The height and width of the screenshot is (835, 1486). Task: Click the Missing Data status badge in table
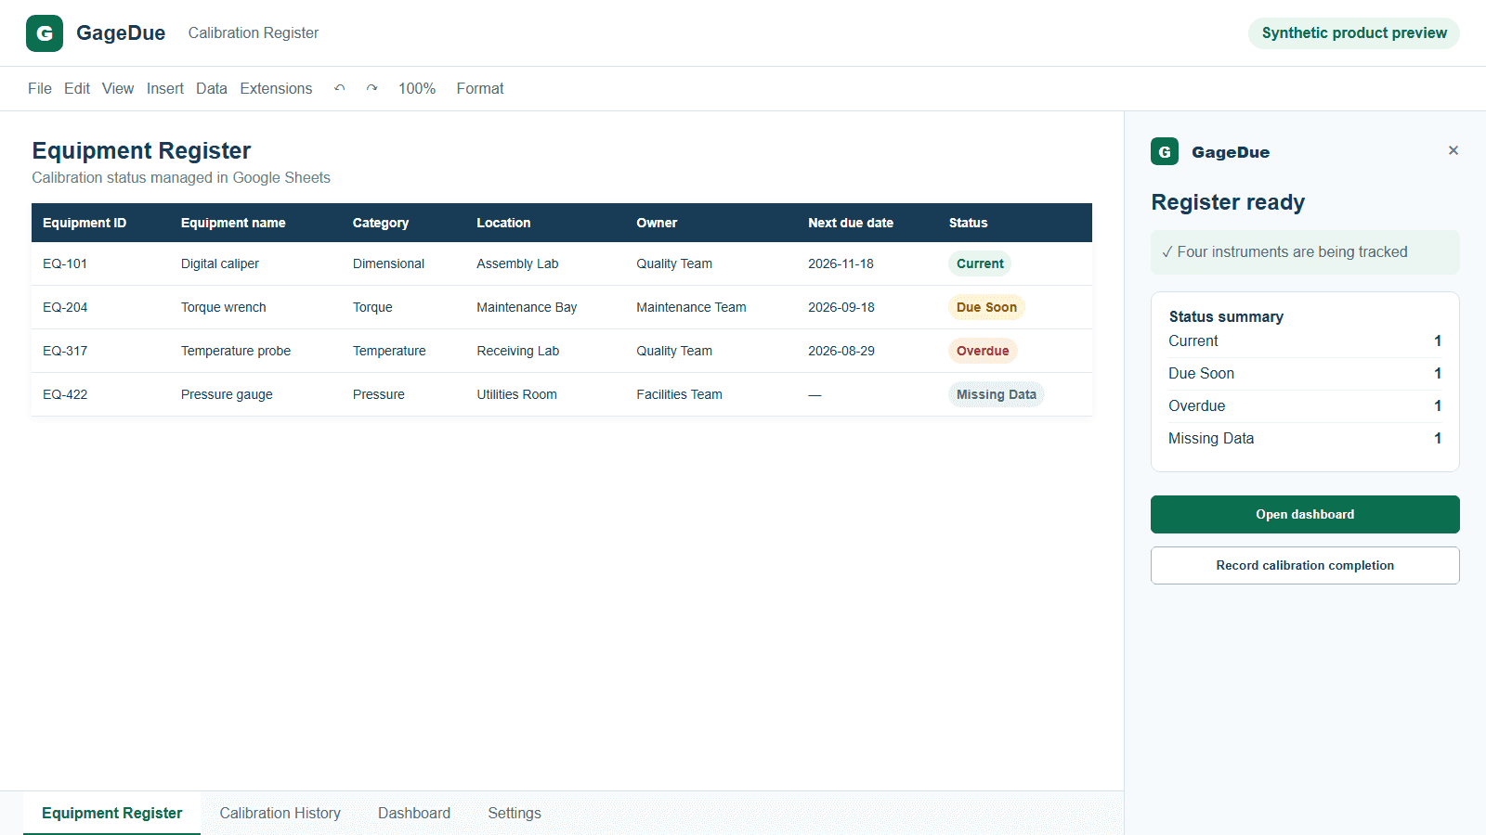coord(997,394)
